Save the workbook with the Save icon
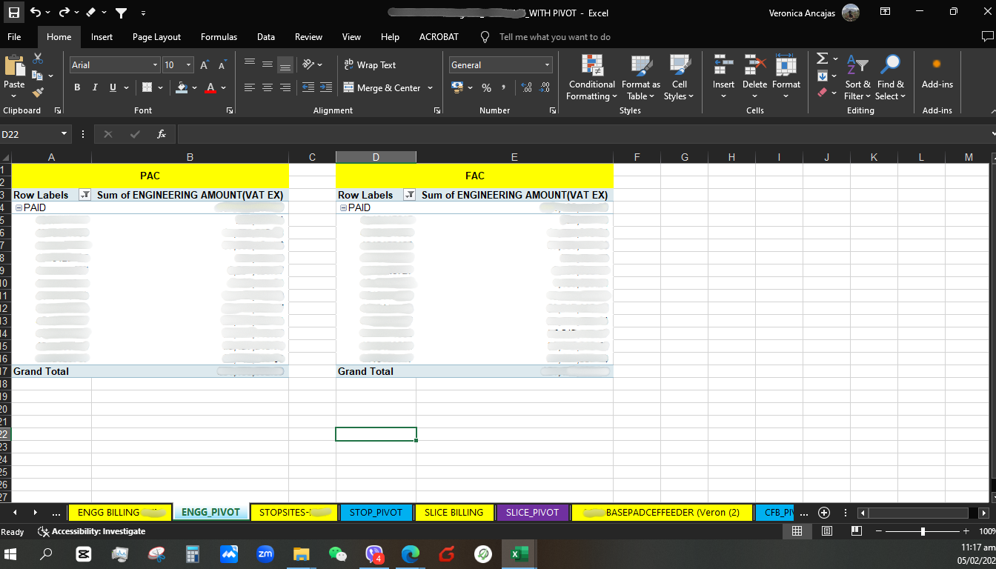This screenshot has height=569, width=996. tap(15, 13)
